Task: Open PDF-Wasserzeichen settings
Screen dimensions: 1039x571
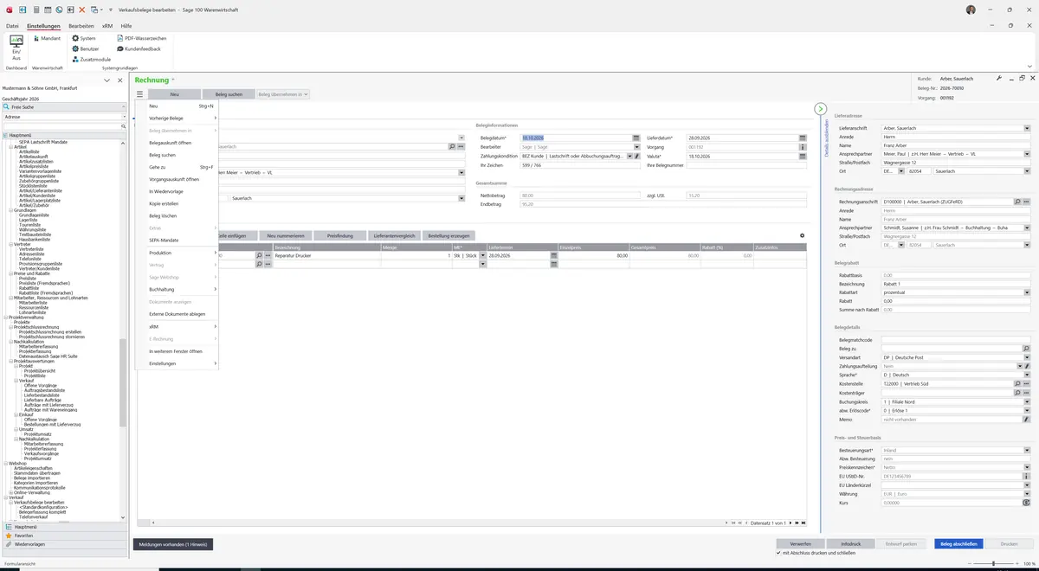Action: [140, 38]
